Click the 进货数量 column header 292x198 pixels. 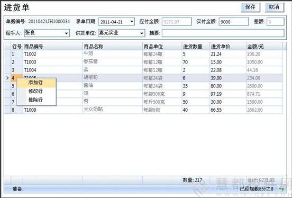(196, 47)
